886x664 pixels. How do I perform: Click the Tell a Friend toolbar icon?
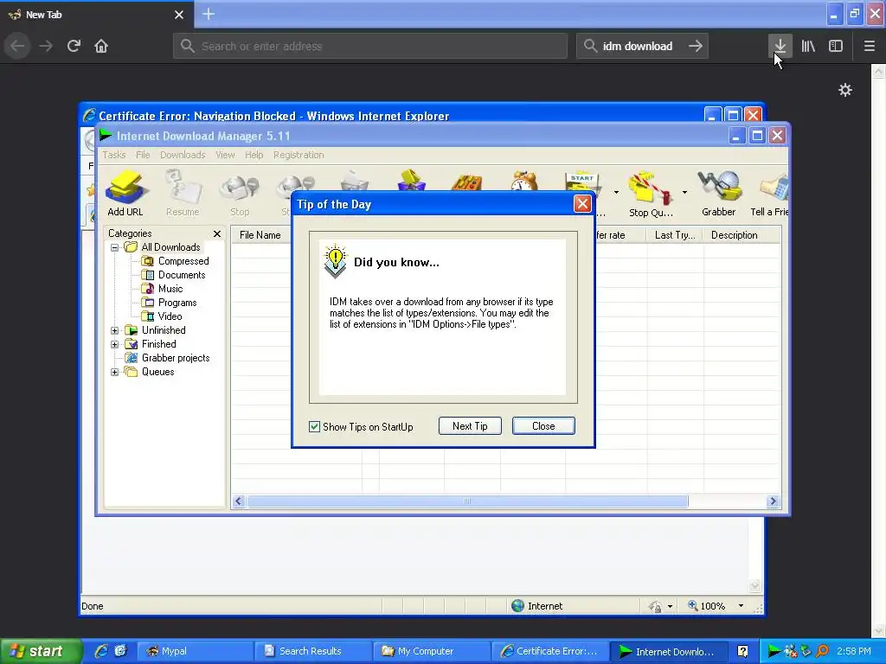[769, 193]
